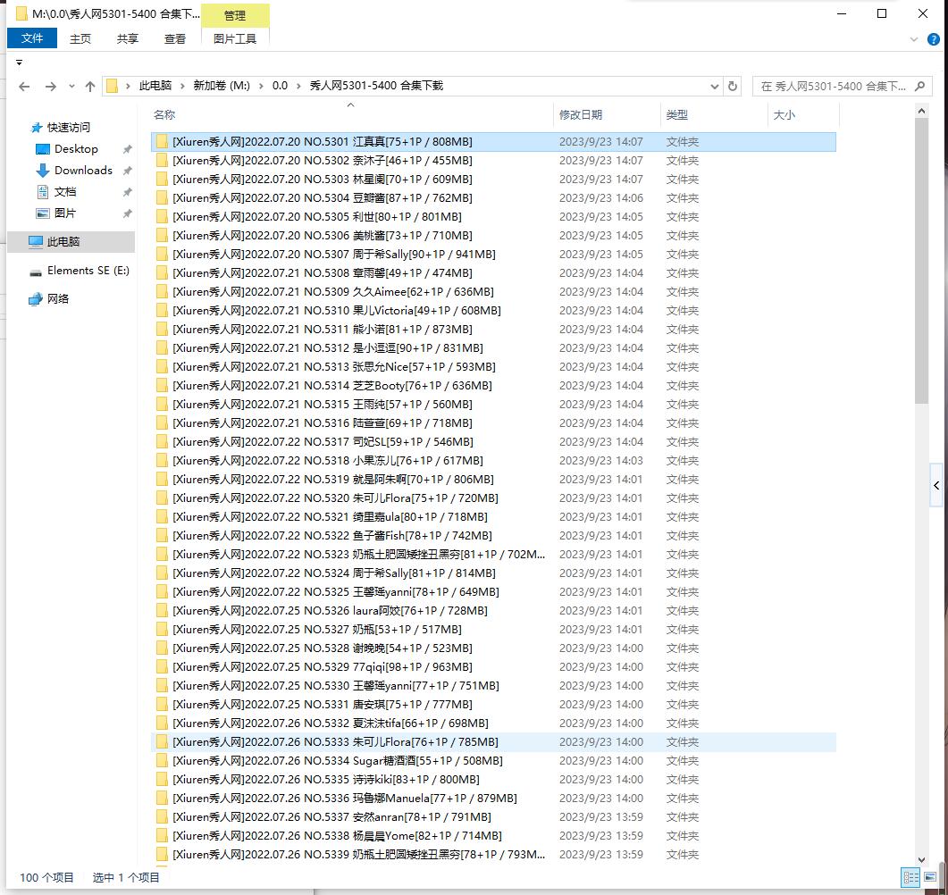Select folder icon of NO.5313 张思允Nice
This screenshot has height=895, width=948.
point(162,366)
